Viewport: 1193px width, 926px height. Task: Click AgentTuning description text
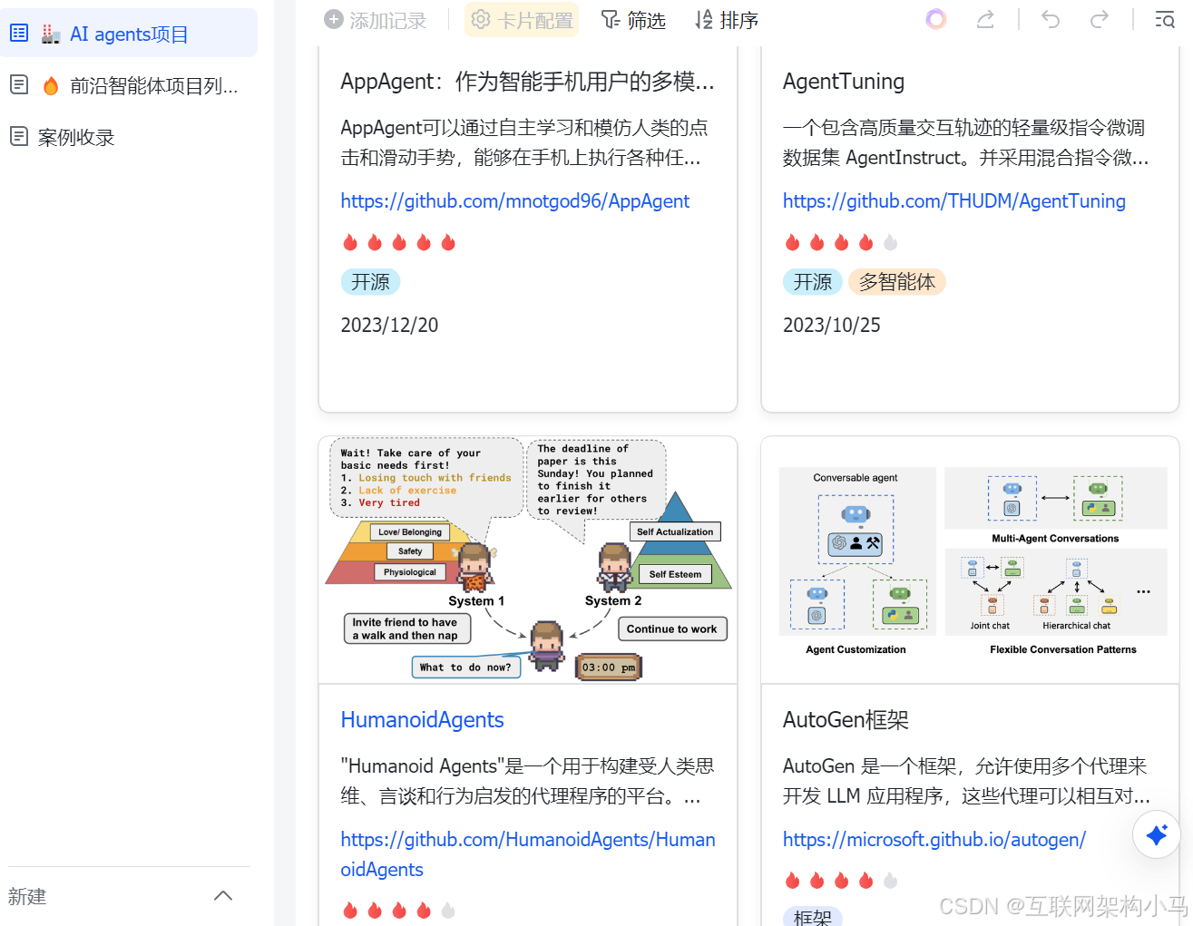point(966,142)
